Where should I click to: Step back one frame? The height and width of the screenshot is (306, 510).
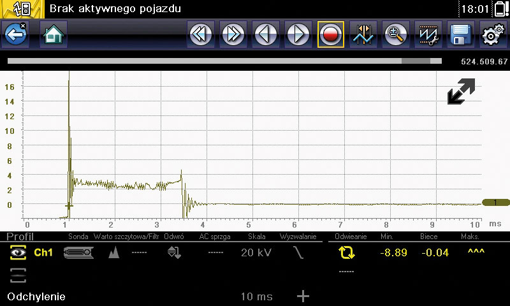[x=266, y=34]
